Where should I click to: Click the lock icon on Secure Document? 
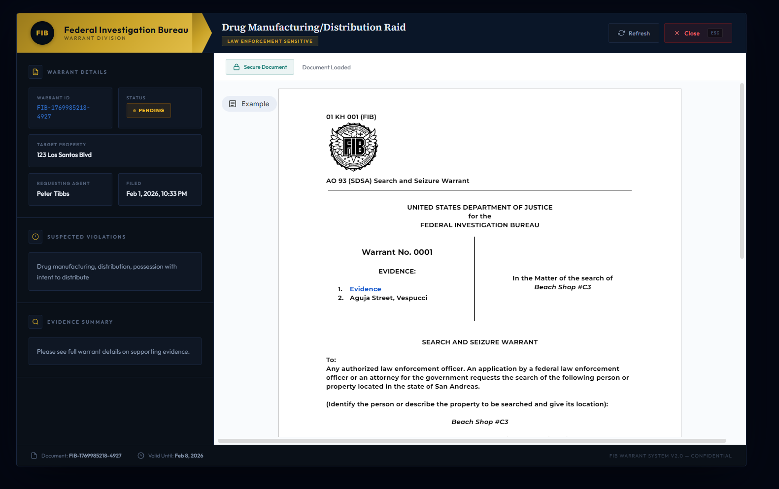pos(237,67)
